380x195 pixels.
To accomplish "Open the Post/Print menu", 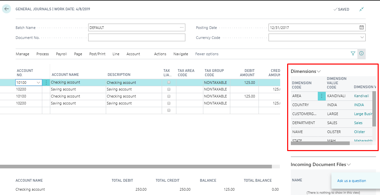I will (x=97, y=54).
